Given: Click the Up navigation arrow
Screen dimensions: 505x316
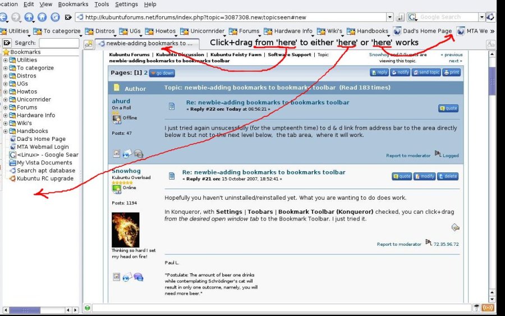Looking at the screenshot, I should click(29, 17).
